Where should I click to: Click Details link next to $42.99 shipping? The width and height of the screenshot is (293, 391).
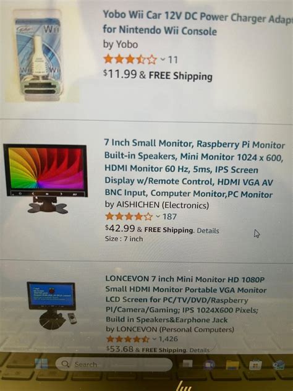tap(208, 230)
